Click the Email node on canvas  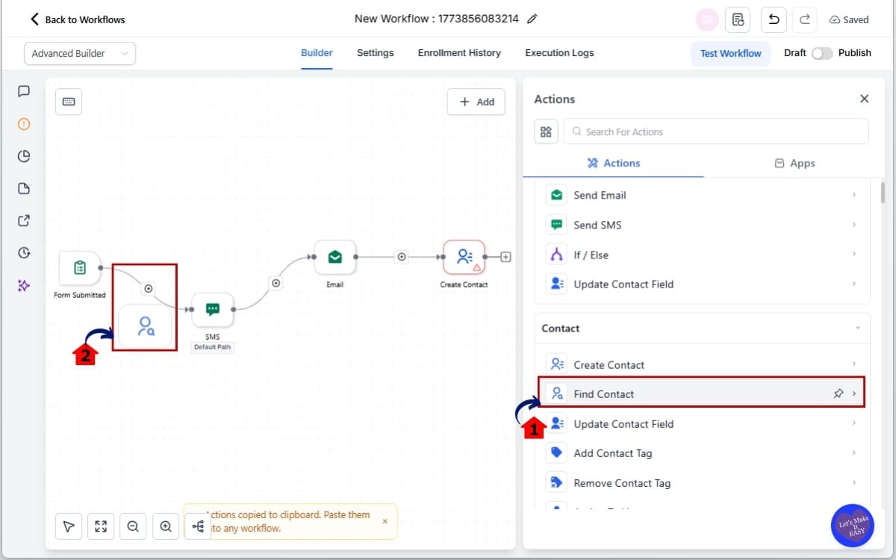(335, 258)
